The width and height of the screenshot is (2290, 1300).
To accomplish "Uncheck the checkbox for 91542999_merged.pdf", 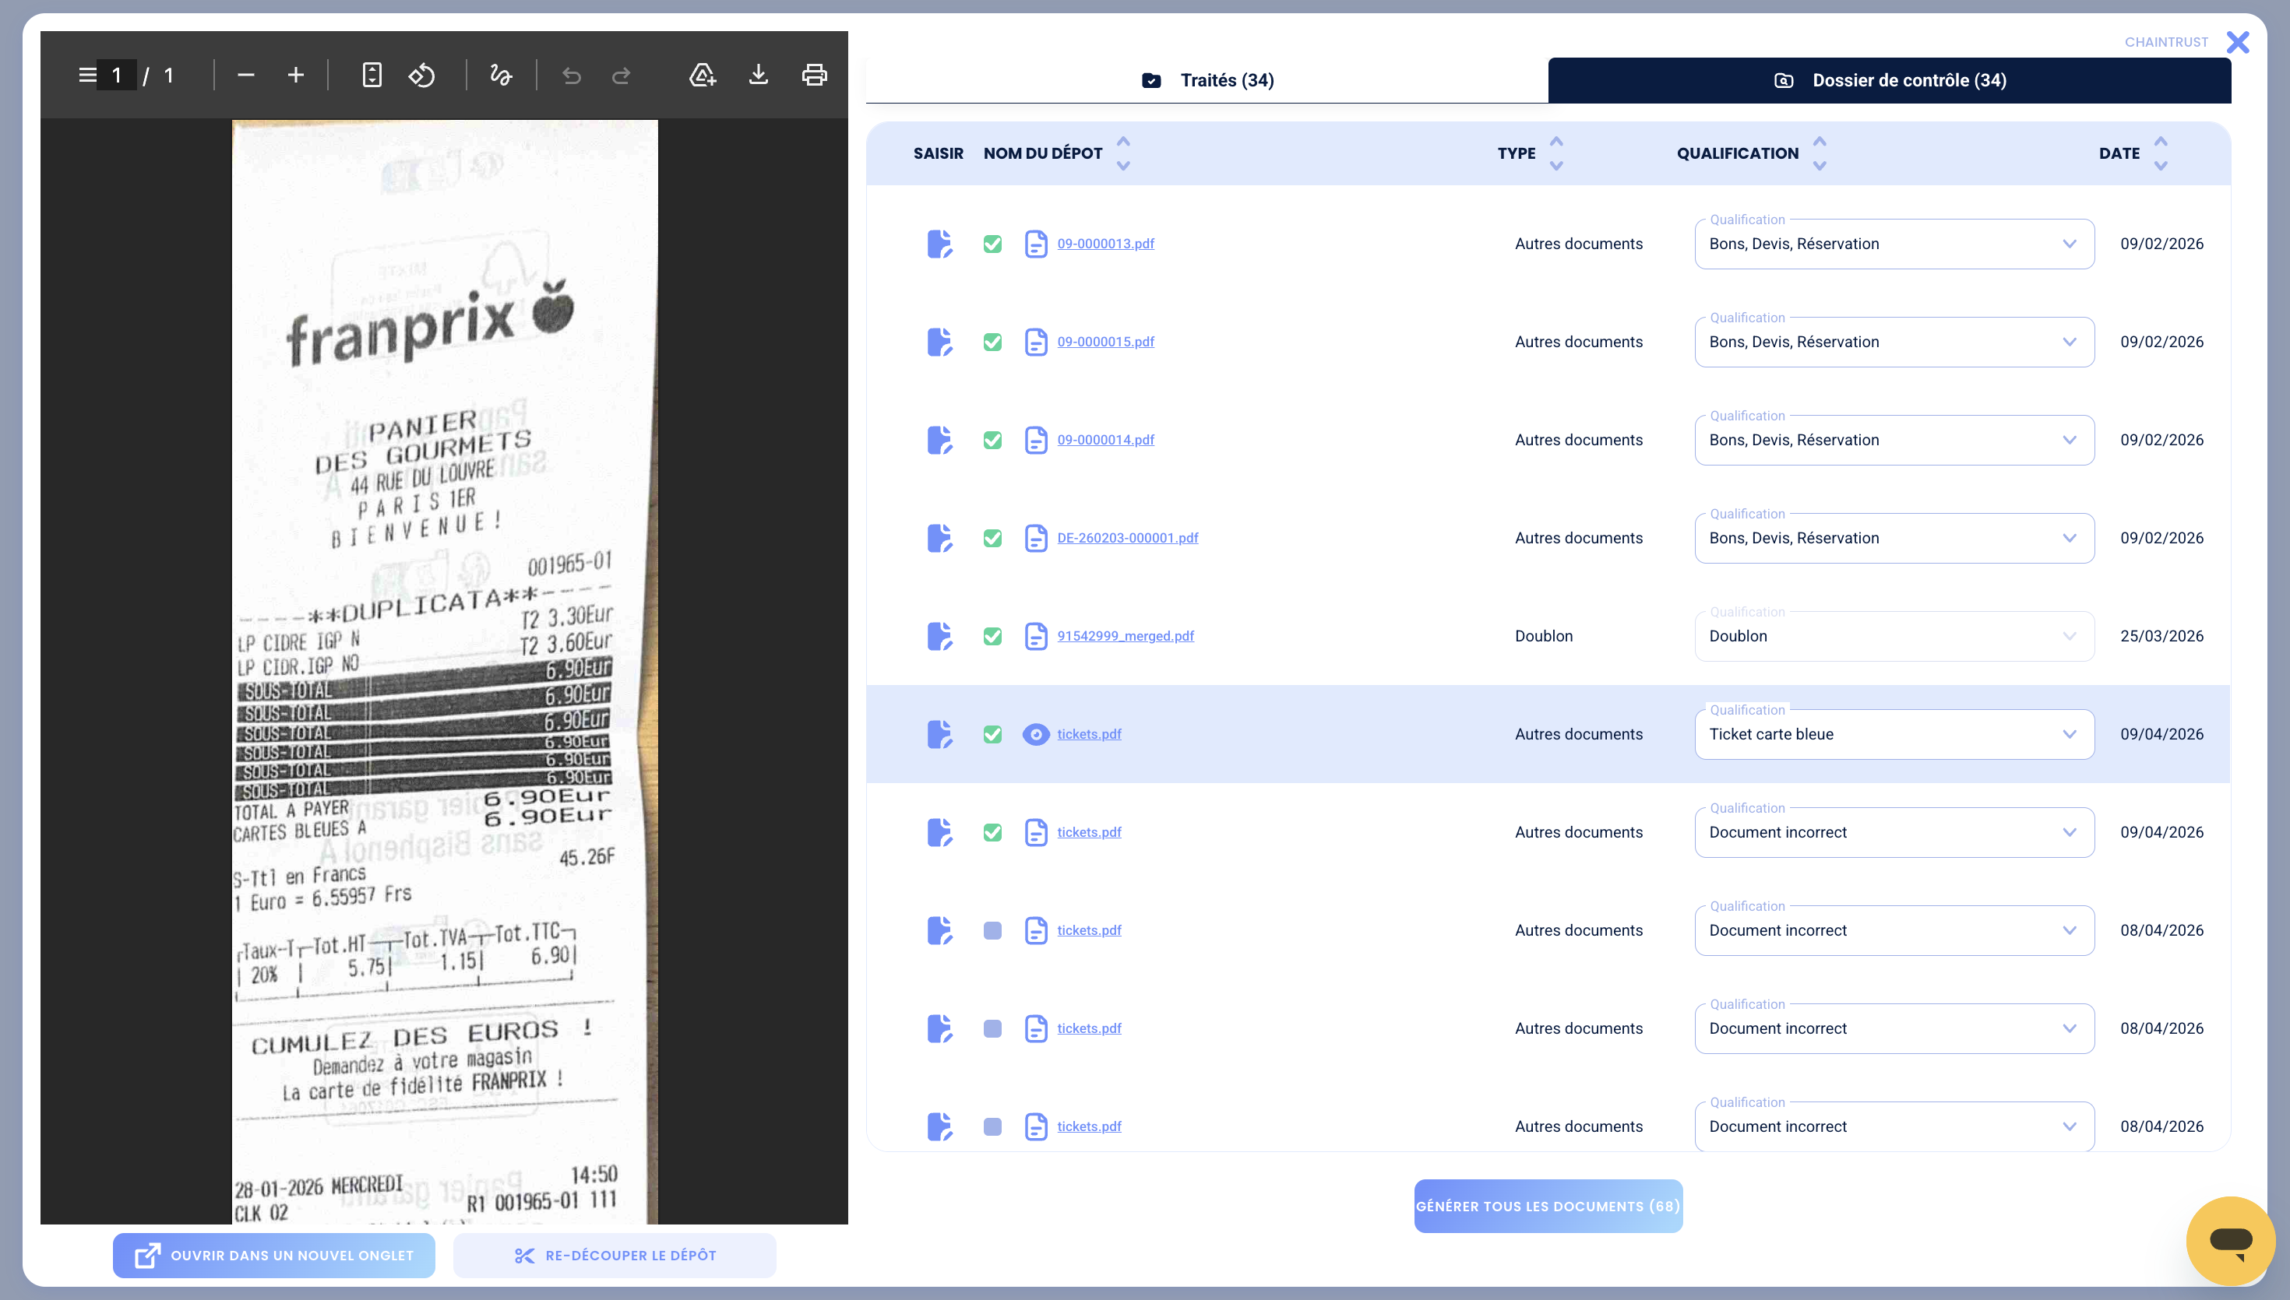I will (x=992, y=637).
